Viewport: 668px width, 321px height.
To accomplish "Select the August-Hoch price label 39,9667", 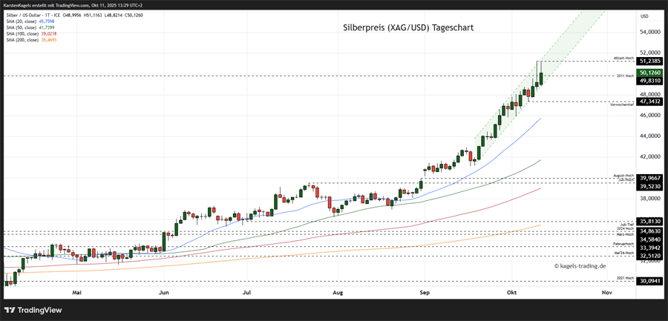I will (650, 178).
